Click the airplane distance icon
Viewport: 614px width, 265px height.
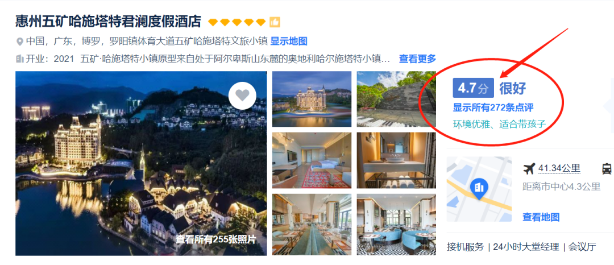[529, 169]
